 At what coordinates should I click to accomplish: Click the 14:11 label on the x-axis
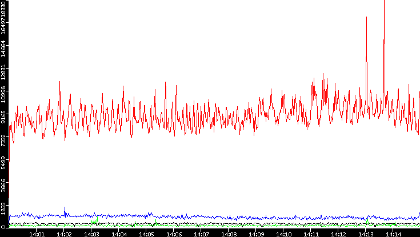pos(311,235)
